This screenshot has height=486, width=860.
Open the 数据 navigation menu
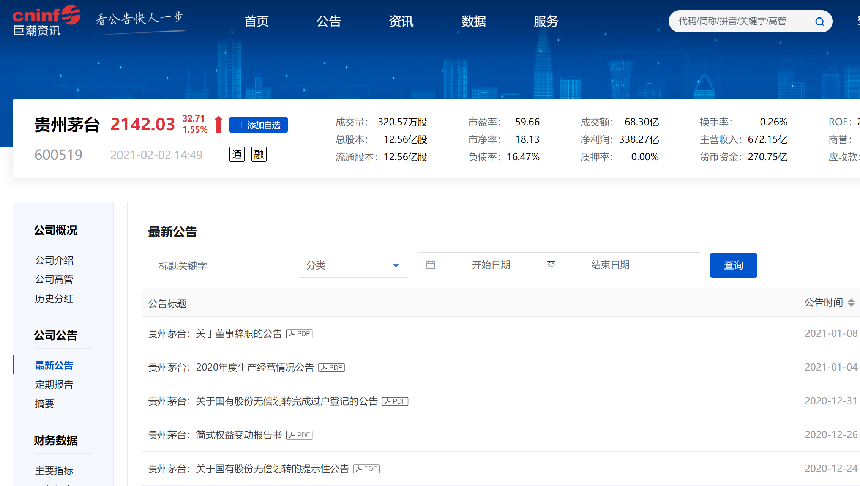point(473,22)
